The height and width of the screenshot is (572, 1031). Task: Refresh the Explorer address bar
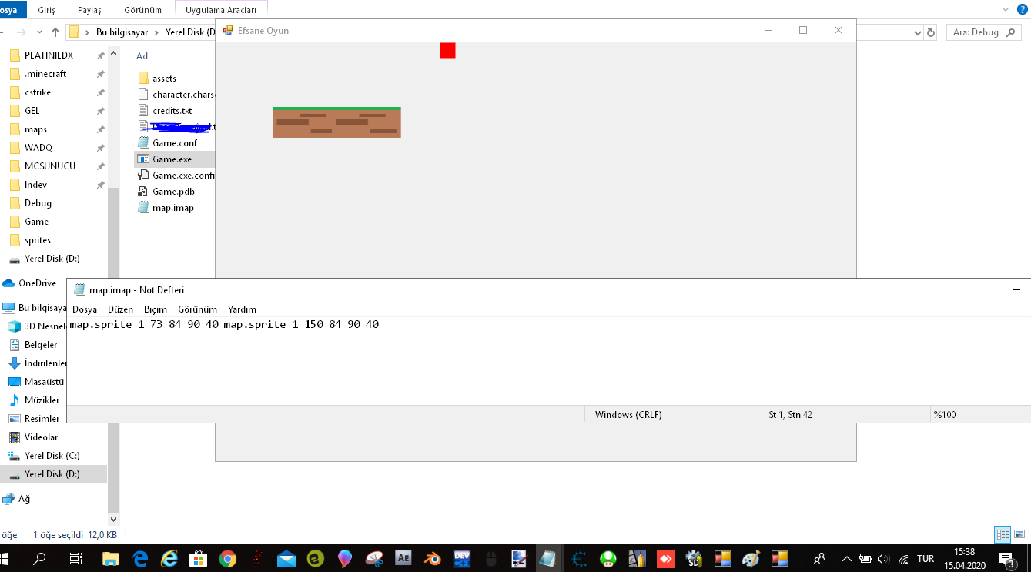click(931, 32)
